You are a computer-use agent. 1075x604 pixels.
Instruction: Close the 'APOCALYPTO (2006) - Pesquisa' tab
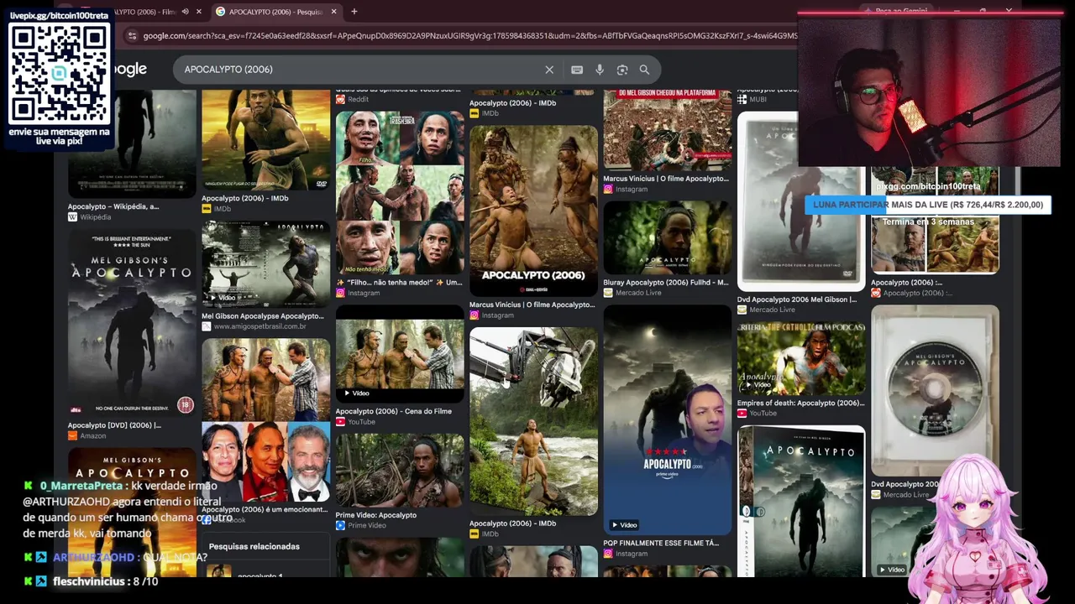pyautogui.click(x=333, y=12)
